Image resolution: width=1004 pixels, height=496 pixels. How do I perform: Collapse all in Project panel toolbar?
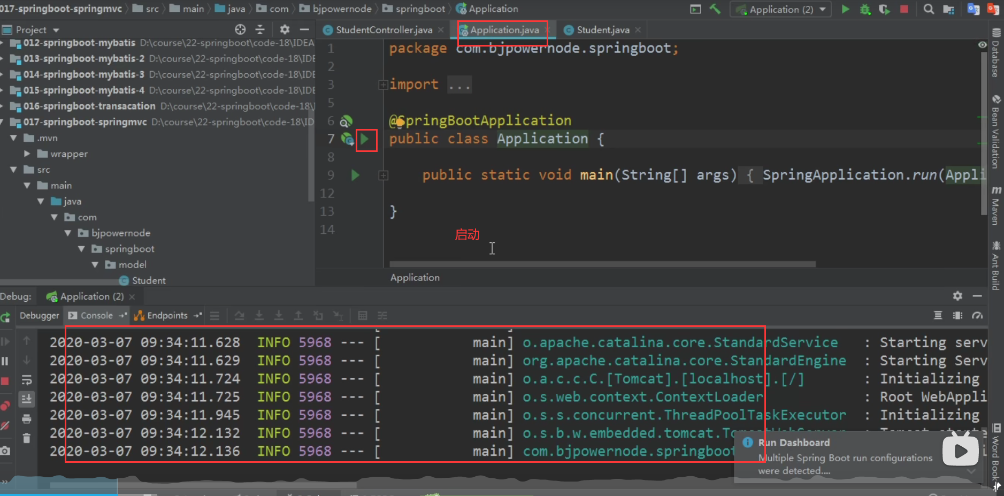click(260, 29)
